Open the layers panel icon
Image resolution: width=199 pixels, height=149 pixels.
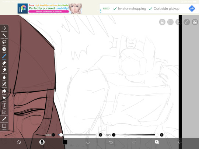(157, 142)
